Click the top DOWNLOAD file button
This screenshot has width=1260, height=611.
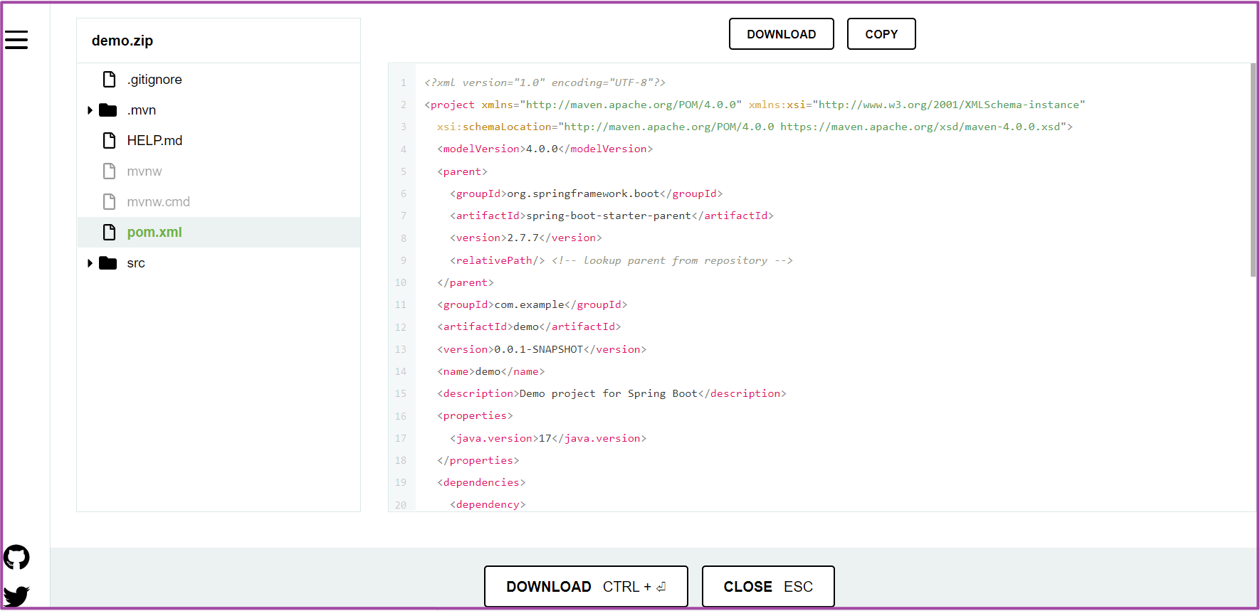pyautogui.click(x=781, y=33)
